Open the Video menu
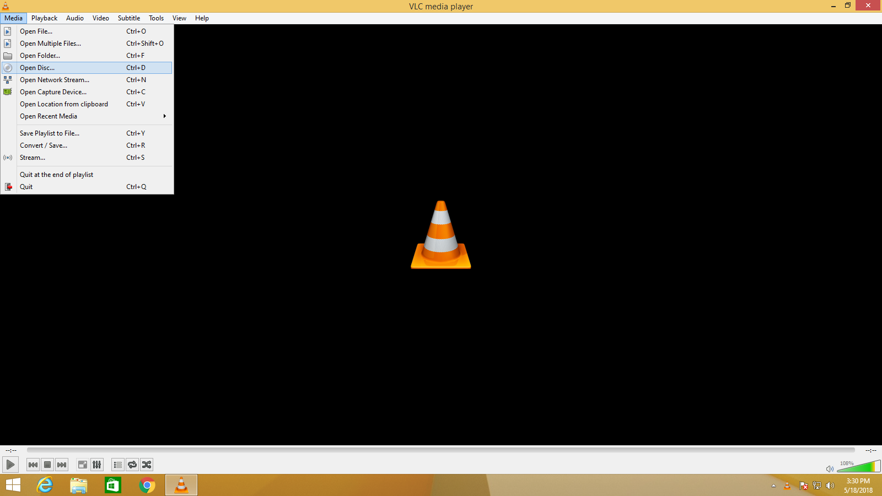Viewport: 882px width, 496px height. pyautogui.click(x=101, y=18)
